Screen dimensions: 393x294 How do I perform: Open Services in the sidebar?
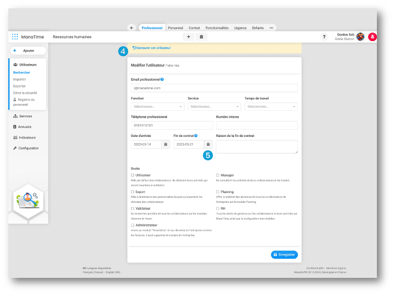pyautogui.click(x=25, y=116)
